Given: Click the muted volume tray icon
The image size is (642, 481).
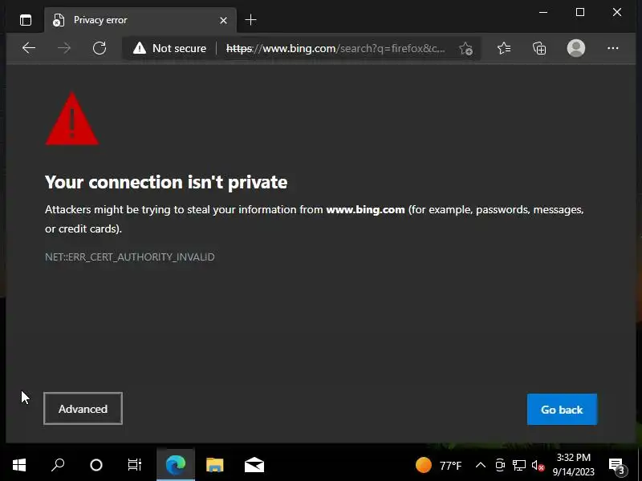Looking at the screenshot, I should (538, 465).
